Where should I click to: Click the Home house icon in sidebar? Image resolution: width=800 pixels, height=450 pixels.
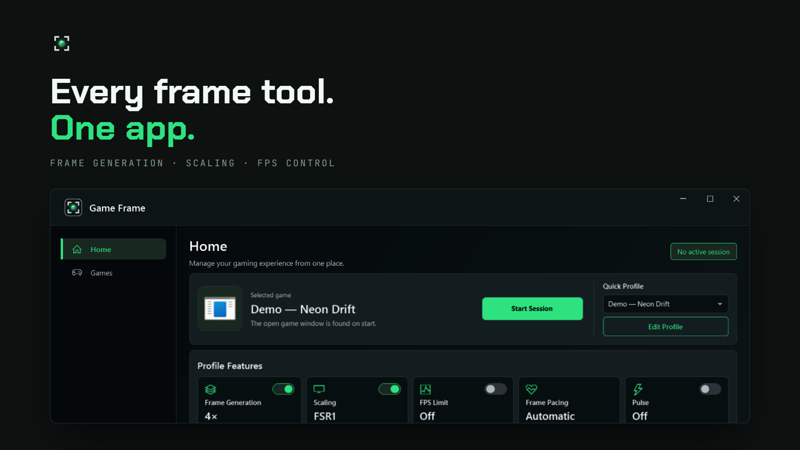tap(77, 249)
